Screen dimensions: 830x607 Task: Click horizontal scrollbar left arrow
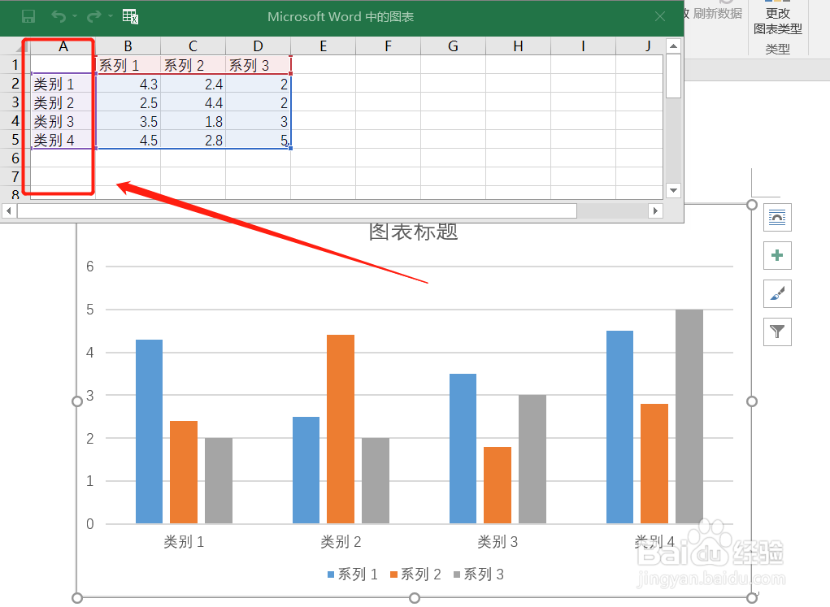8,211
